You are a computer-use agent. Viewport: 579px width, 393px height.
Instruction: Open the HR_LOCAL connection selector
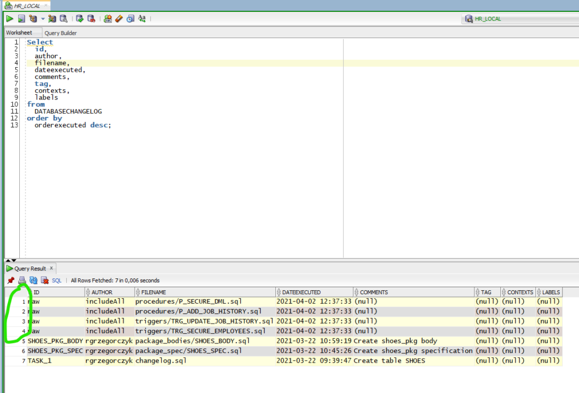521,19
